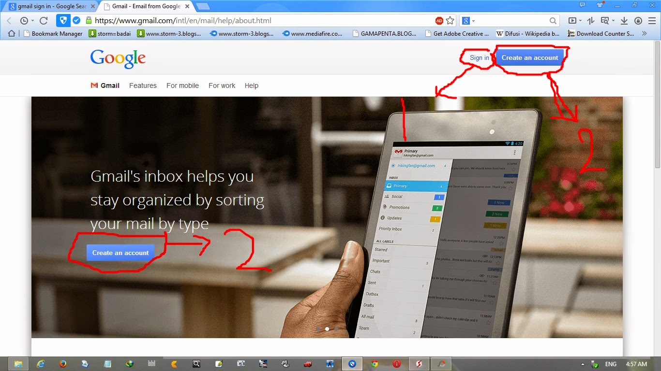Image resolution: width=661 pixels, height=371 pixels.
Task: Open a new browser tab
Action: [203, 6]
